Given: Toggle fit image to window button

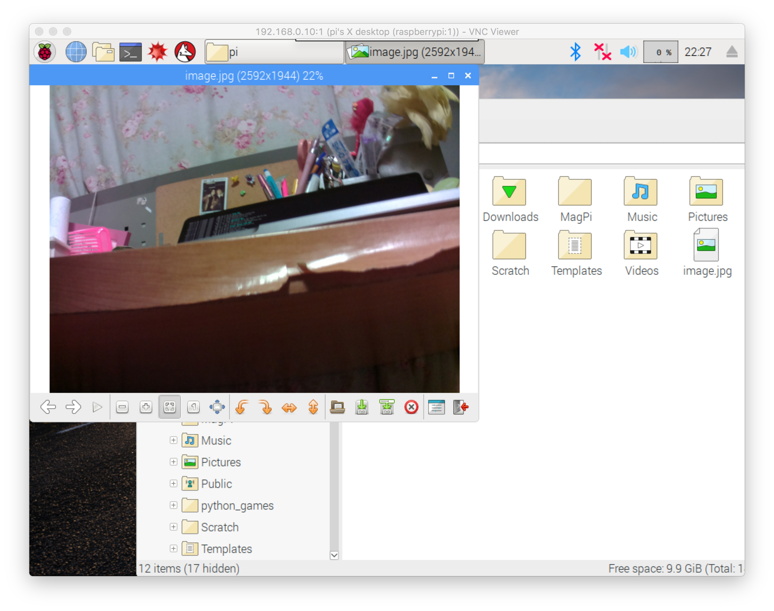Looking at the screenshot, I should 170,407.
